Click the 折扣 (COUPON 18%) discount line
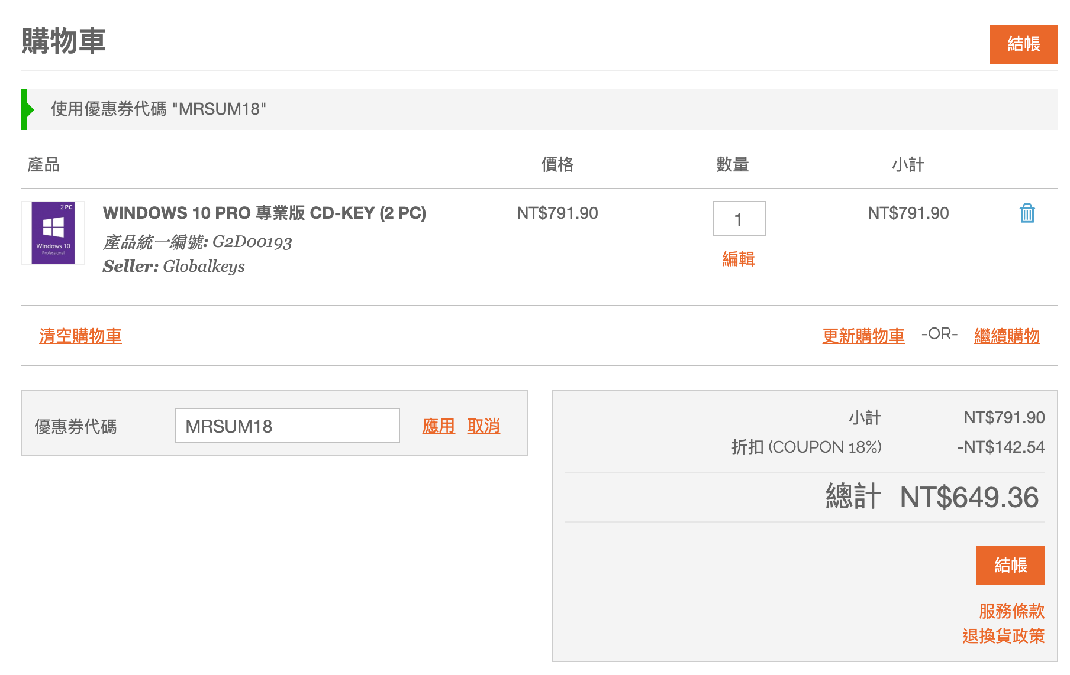 (806, 447)
